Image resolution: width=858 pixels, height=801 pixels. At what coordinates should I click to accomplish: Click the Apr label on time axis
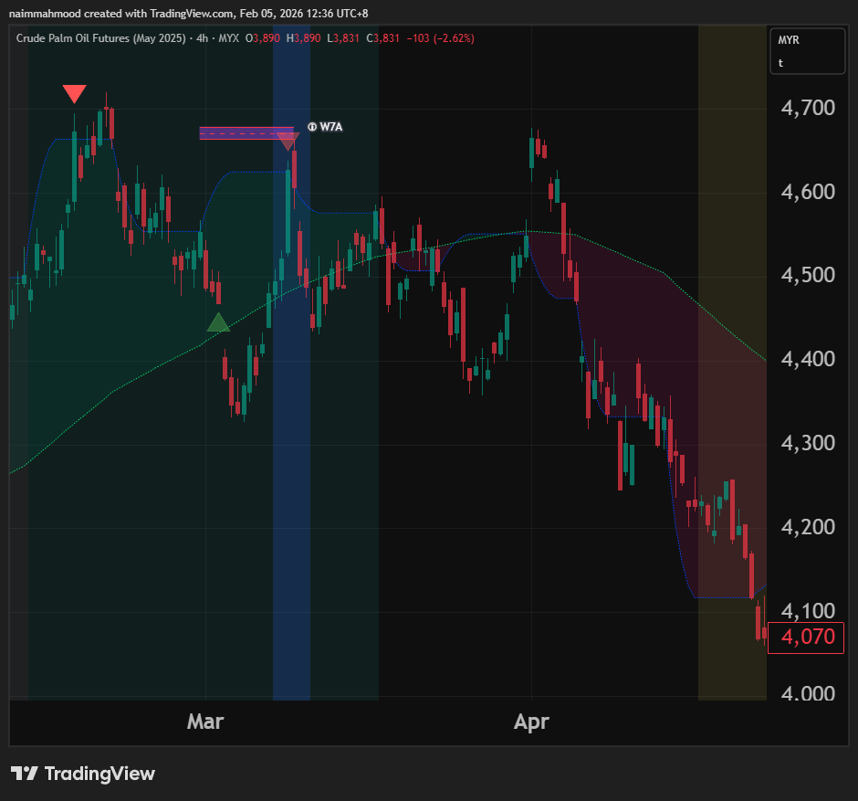531,722
